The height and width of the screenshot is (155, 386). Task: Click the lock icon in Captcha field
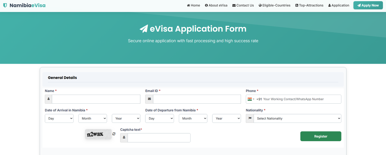click(x=124, y=138)
